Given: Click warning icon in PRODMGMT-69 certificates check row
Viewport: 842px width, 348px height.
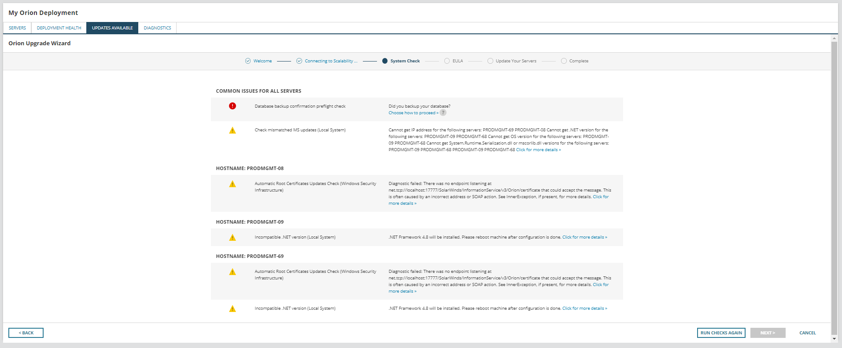Looking at the screenshot, I should (x=233, y=272).
